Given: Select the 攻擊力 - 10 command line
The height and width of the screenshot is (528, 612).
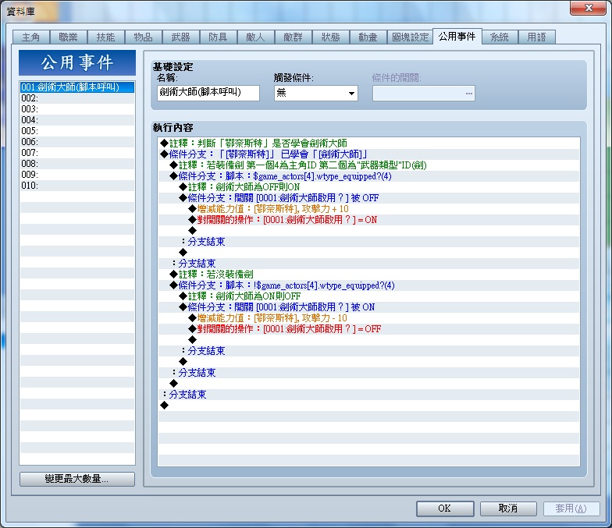Looking at the screenshot, I should [x=368, y=318].
